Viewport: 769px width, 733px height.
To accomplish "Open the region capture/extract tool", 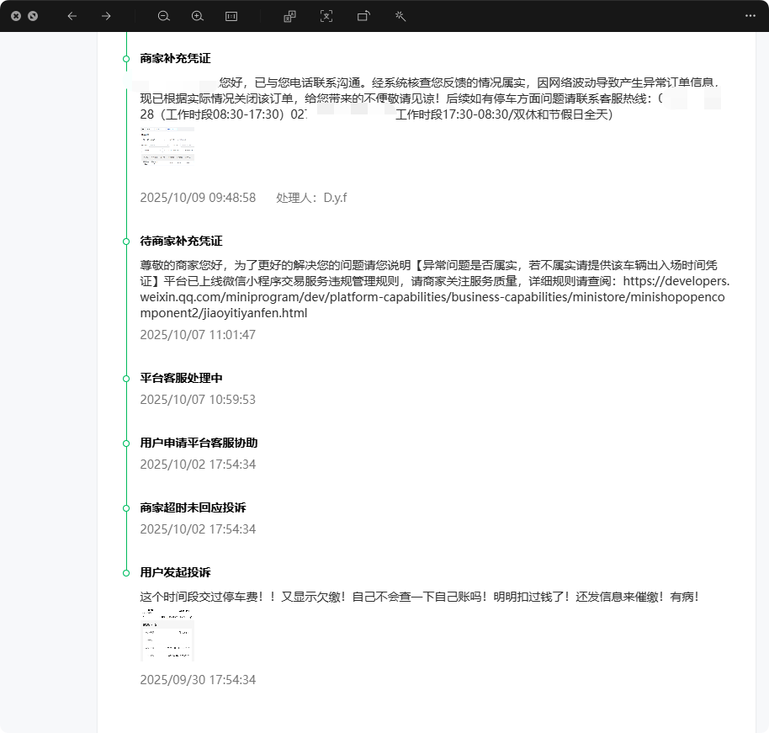I will pyautogui.click(x=326, y=16).
